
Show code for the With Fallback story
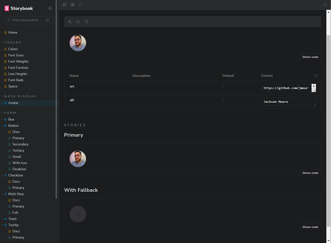310,227
